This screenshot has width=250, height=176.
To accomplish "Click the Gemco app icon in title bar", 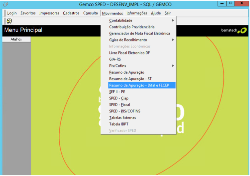I will tap(6, 4).
